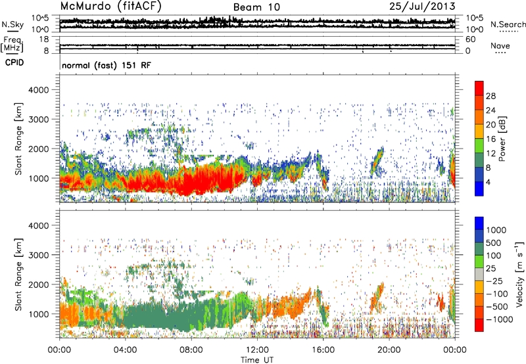526x364 pixels.
Task: Click the 500 label on Velocity colorbar
Action: pyautogui.click(x=494, y=243)
